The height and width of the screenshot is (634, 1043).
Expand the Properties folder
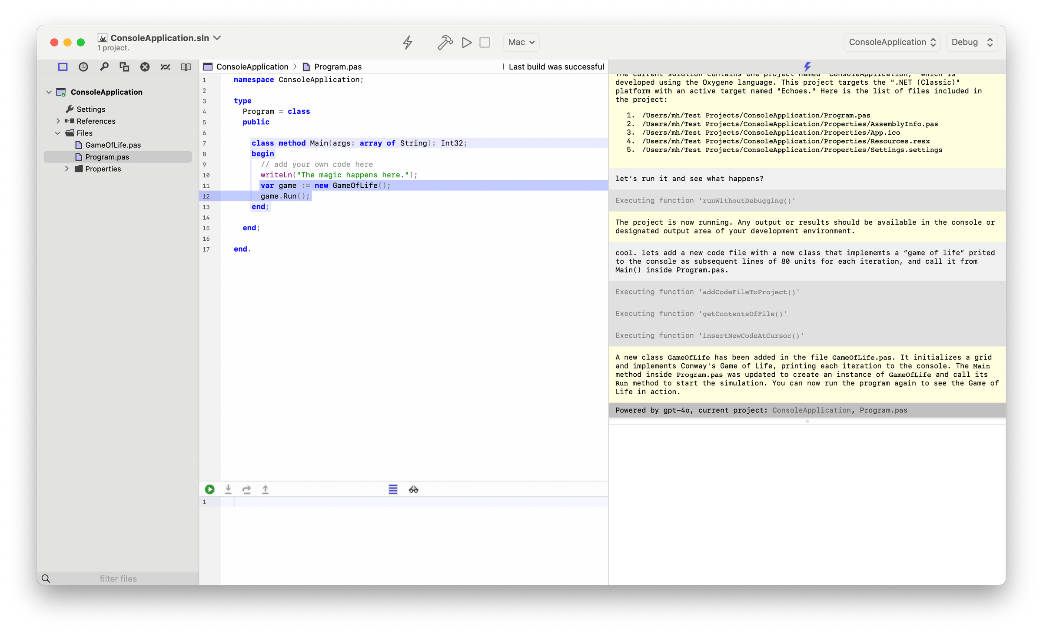click(x=67, y=169)
